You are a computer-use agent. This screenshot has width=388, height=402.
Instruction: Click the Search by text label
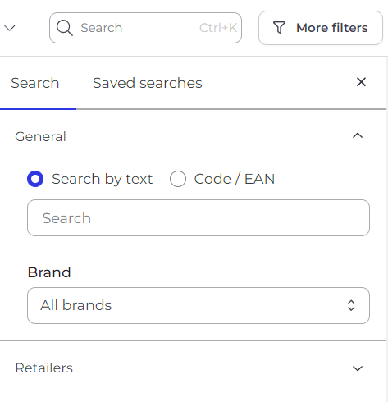tap(103, 179)
